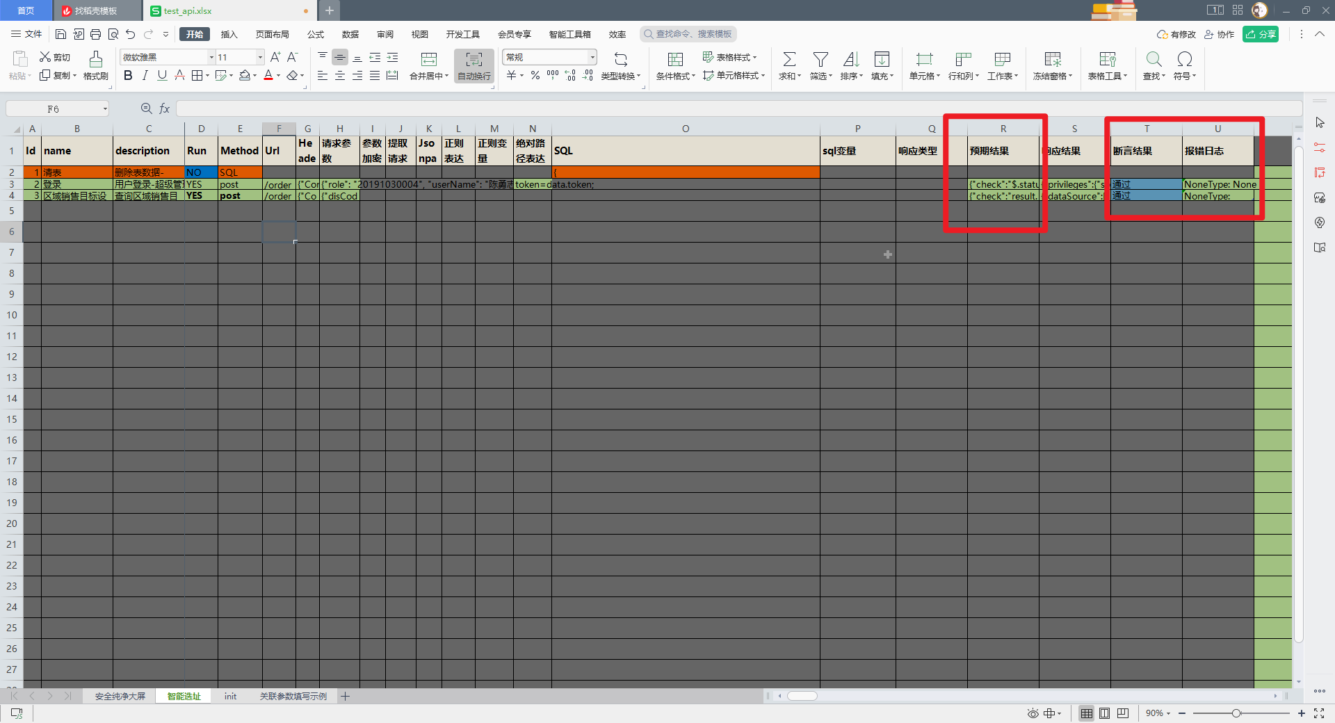Click the horizontal scrollbar thumb
The width and height of the screenshot is (1335, 723).
click(x=802, y=696)
